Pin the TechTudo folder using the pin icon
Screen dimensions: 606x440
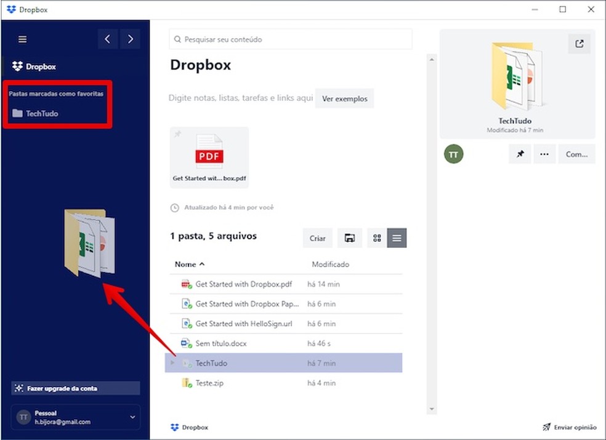pyautogui.click(x=519, y=154)
